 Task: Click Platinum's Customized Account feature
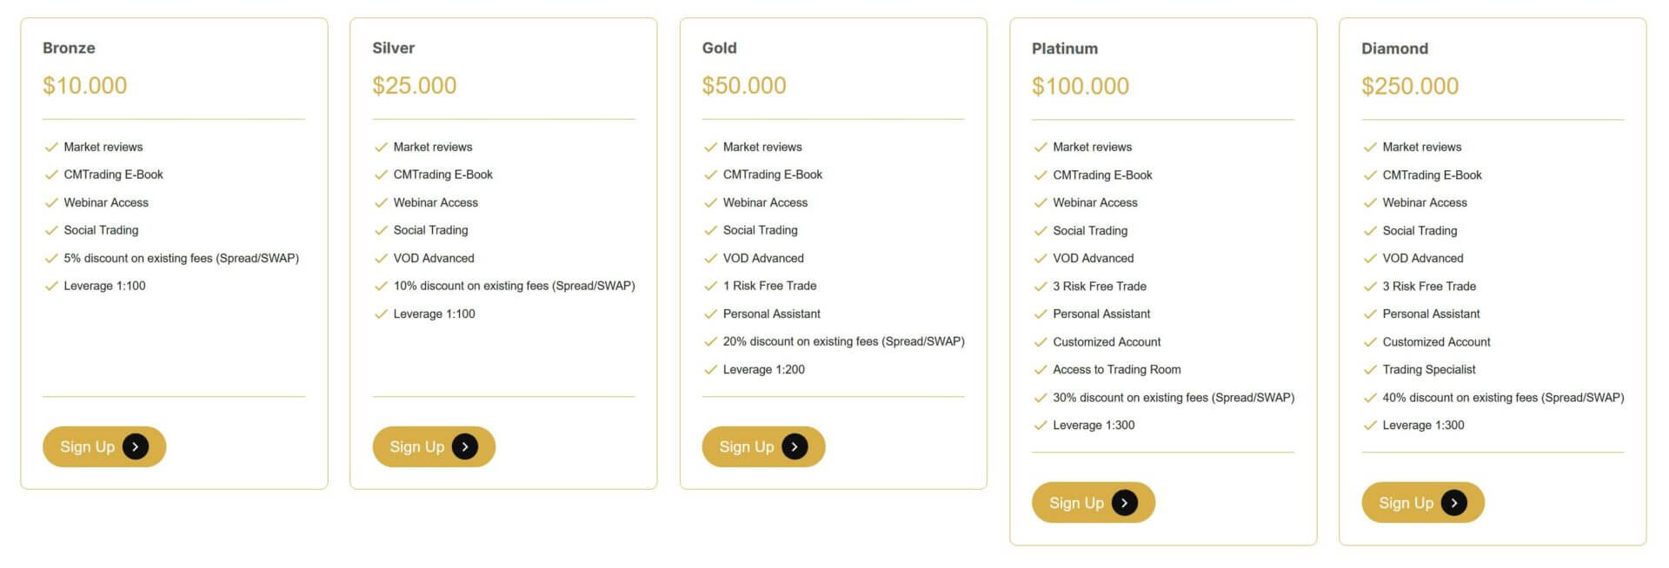(x=1107, y=342)
